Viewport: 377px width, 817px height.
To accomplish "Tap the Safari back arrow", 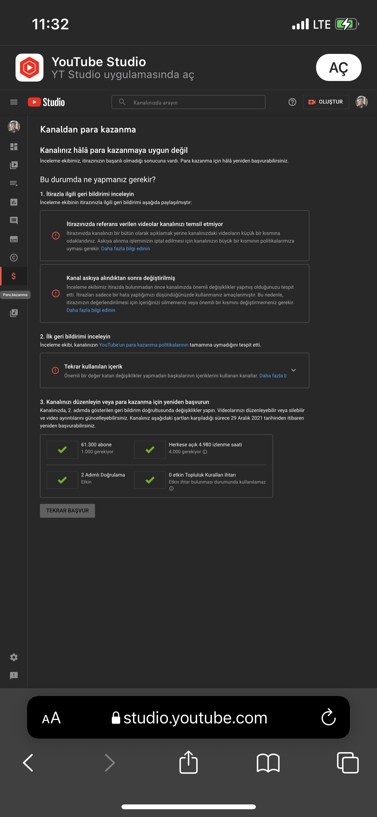I will [28, 763].
